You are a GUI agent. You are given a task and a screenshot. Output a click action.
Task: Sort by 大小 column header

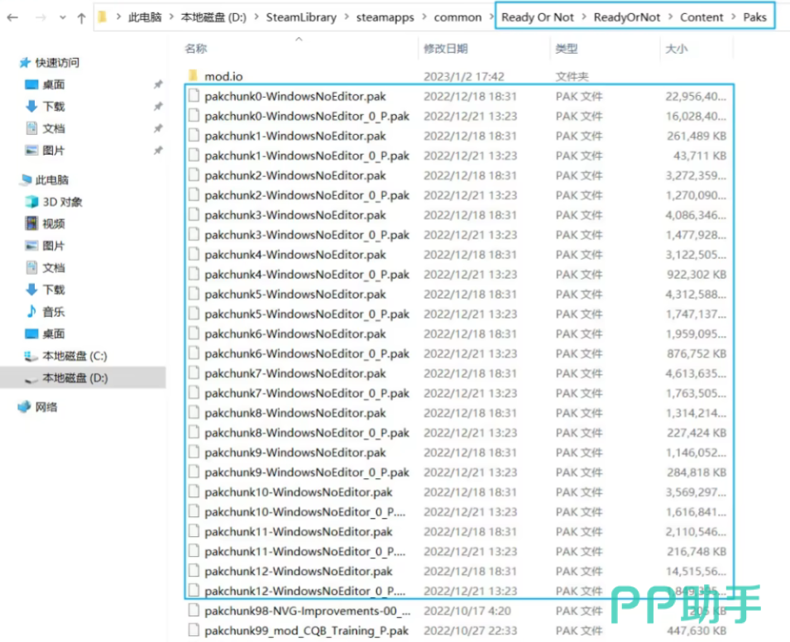[x=677, y=49]
